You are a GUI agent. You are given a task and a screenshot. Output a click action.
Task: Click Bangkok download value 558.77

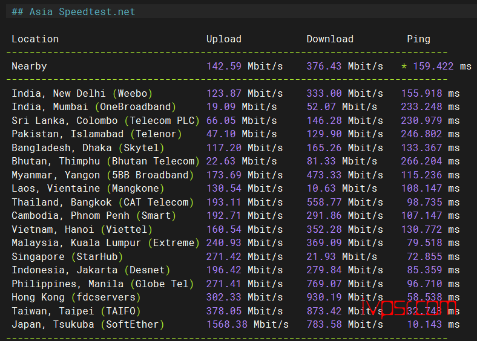tap(324, 202)
